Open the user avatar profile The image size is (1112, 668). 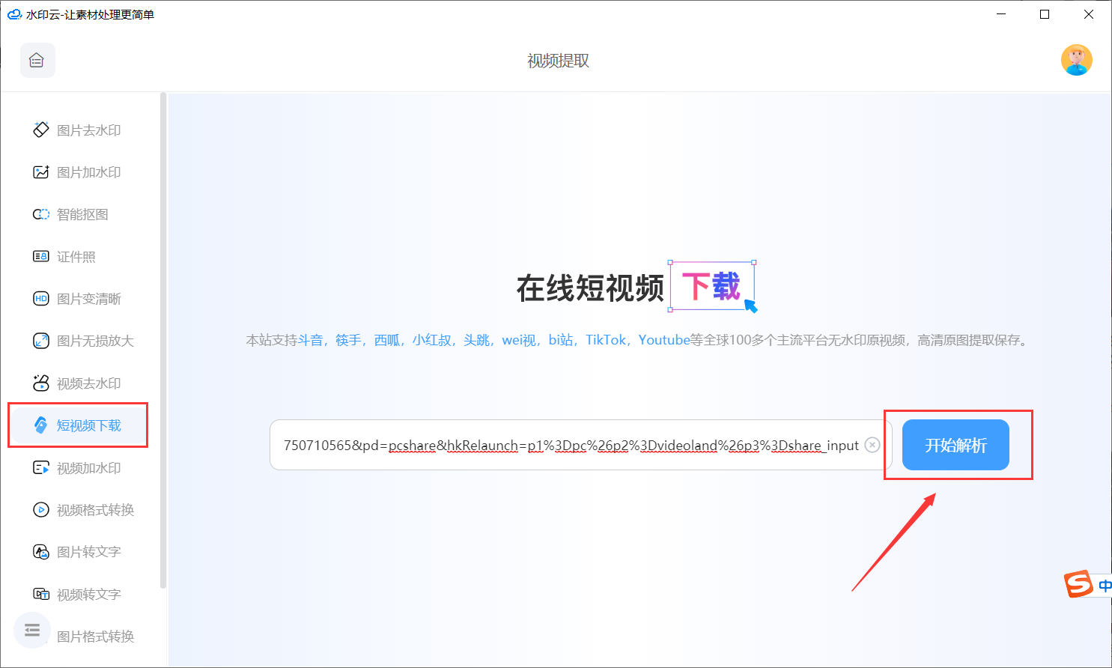pos(1076,60)
